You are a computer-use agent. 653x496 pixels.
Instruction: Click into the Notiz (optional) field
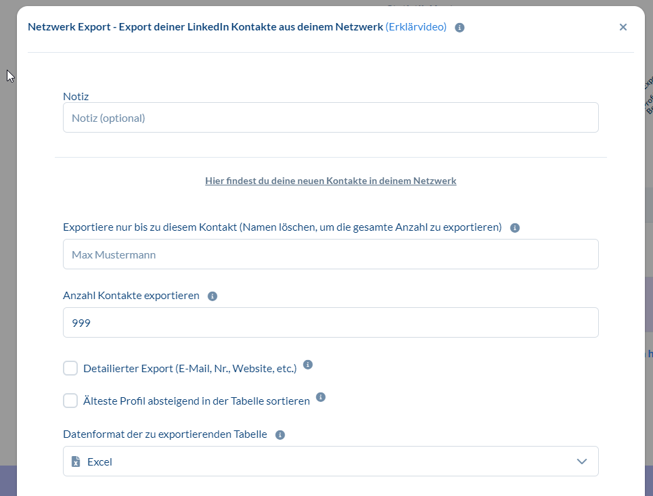[x=330, y=118]
